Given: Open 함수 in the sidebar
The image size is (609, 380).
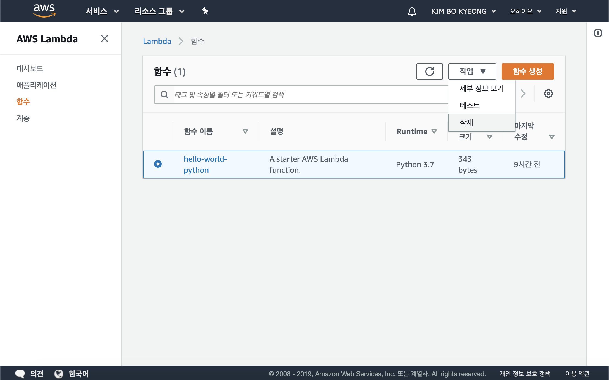Looking at the screenshot, I should coord(23,101).
